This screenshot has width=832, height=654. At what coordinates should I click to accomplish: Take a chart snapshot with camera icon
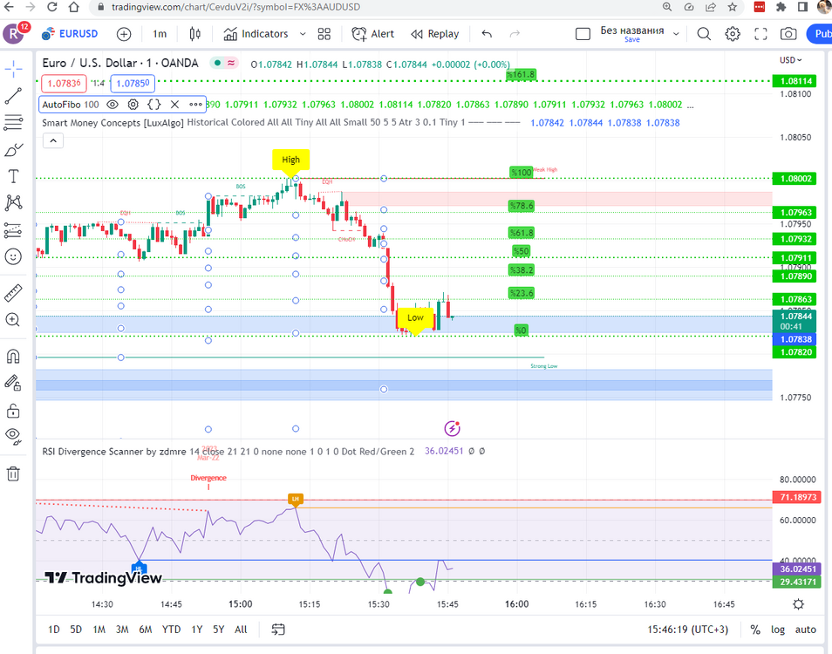[788, 34]
